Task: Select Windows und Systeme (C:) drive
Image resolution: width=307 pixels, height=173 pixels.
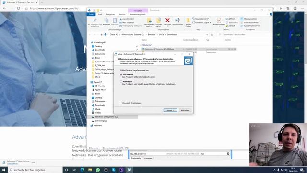Action: 106,117
